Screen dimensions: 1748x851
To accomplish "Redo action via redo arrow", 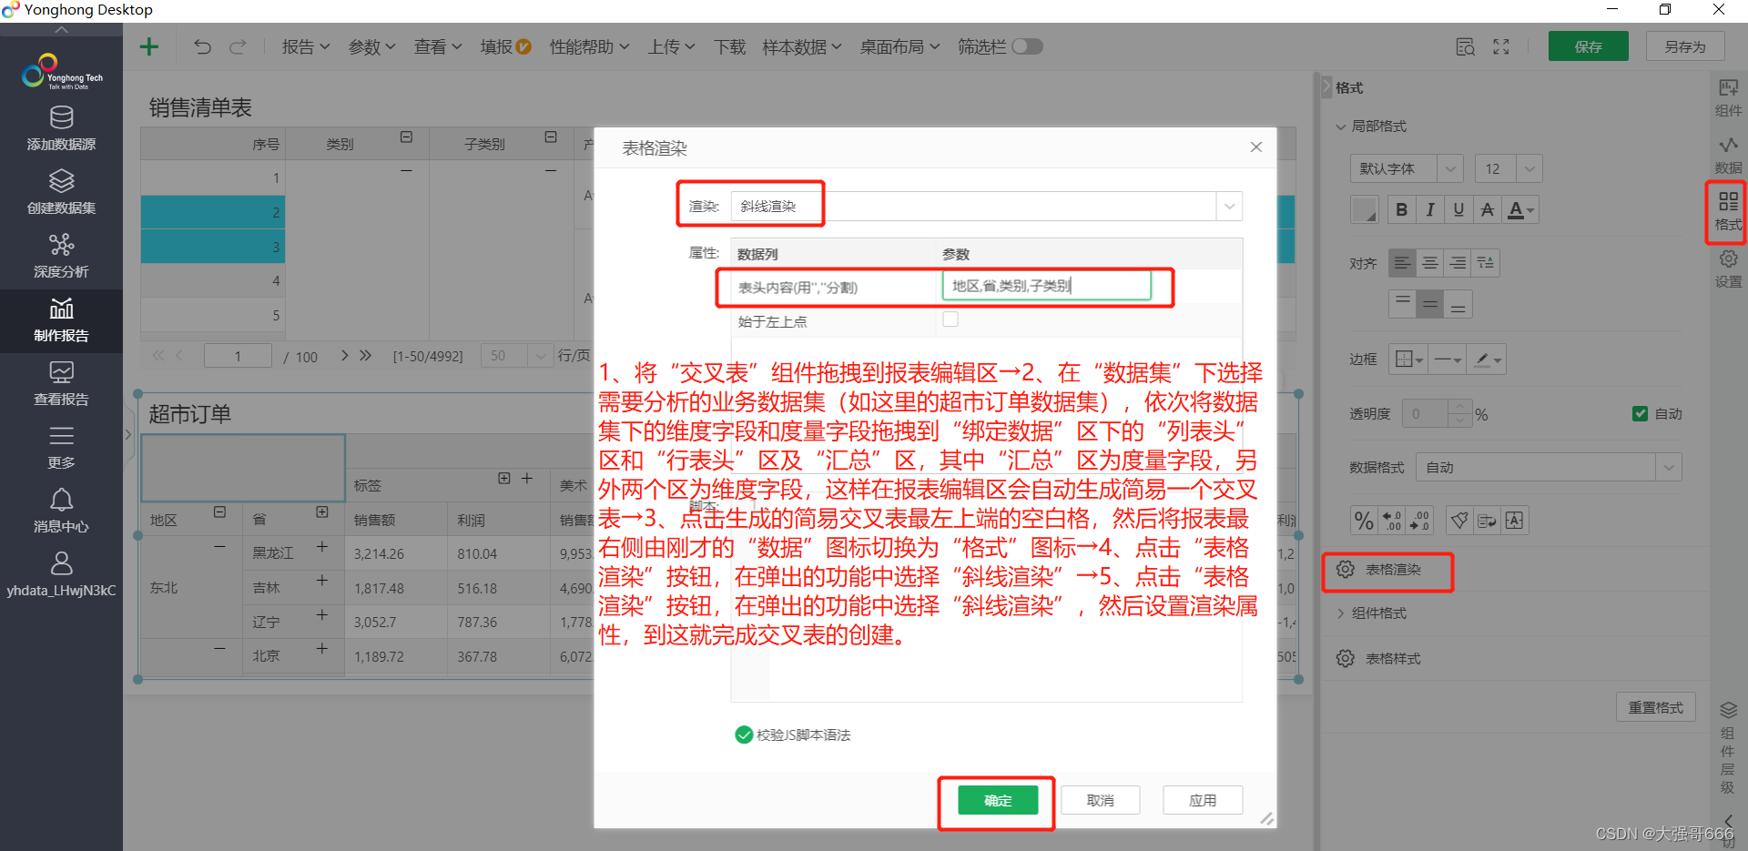I will (238, 46).
